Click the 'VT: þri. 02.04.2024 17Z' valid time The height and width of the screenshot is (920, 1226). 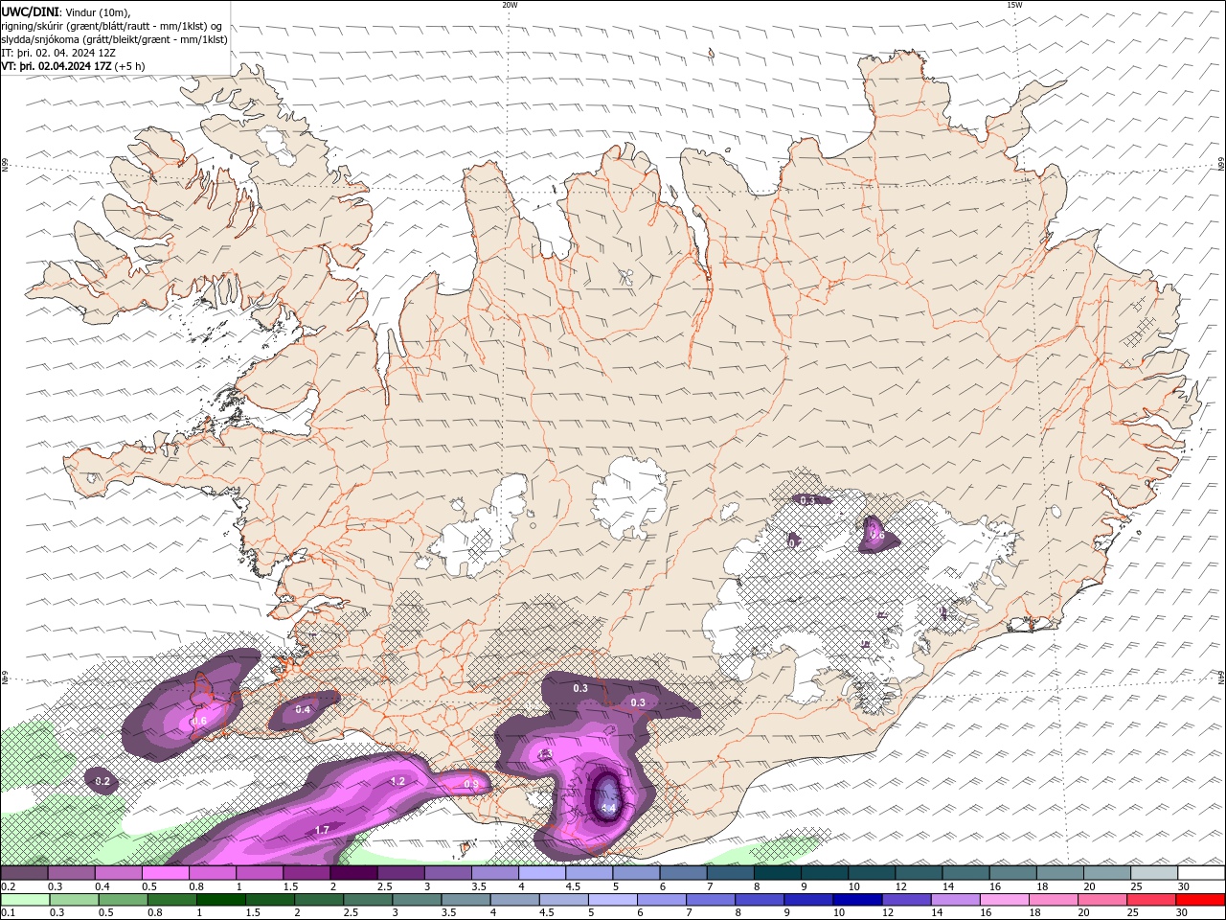pos(57,66)
